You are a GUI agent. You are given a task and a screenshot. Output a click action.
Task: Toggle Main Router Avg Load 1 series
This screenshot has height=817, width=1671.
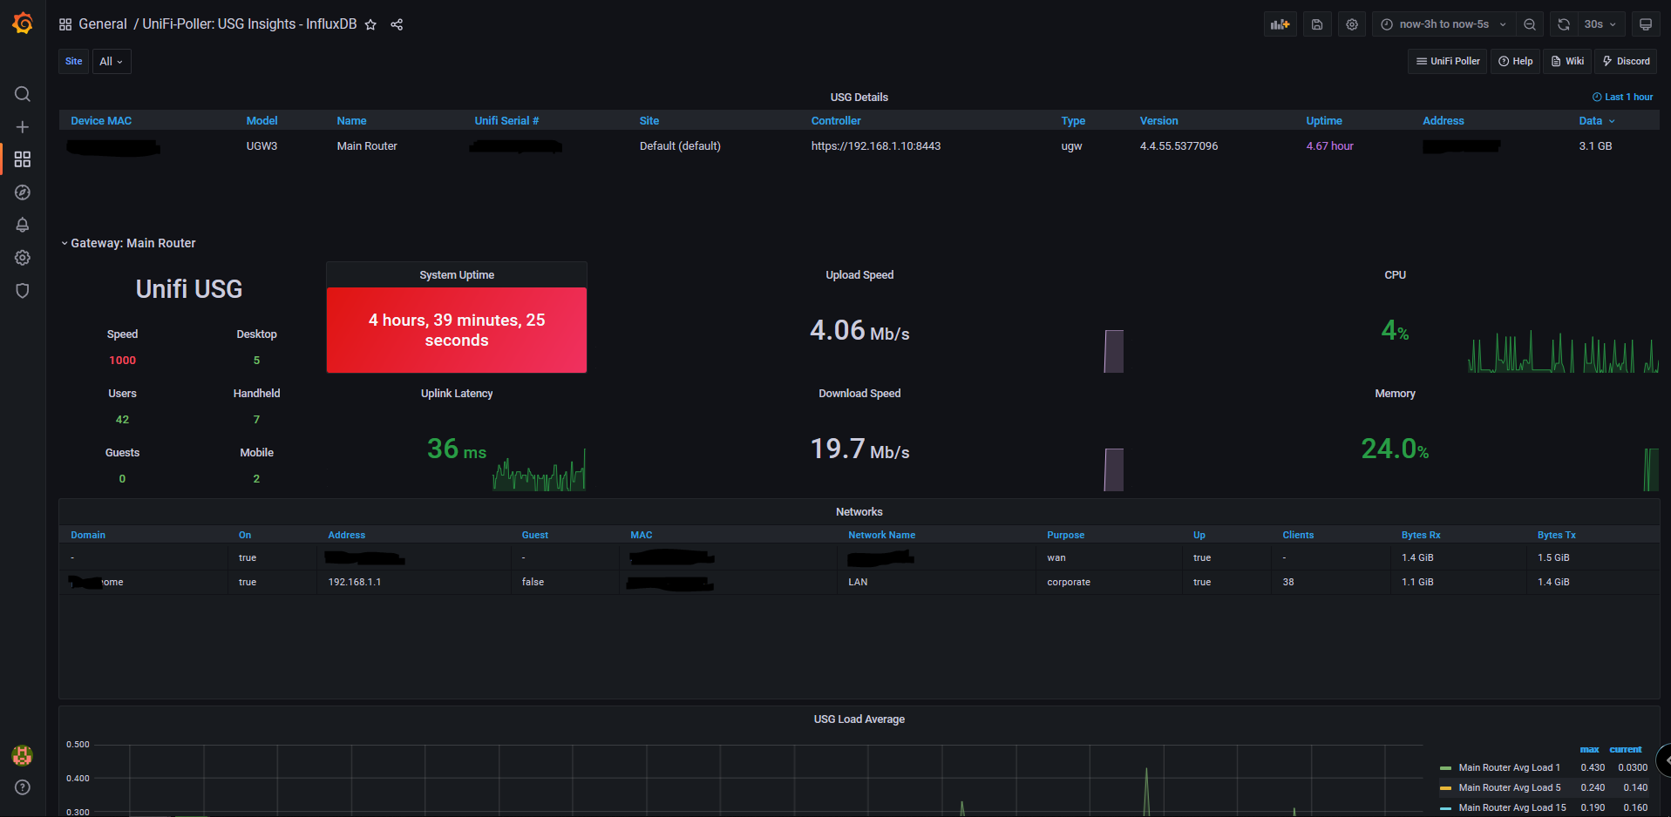click(x=1509, y=767)
